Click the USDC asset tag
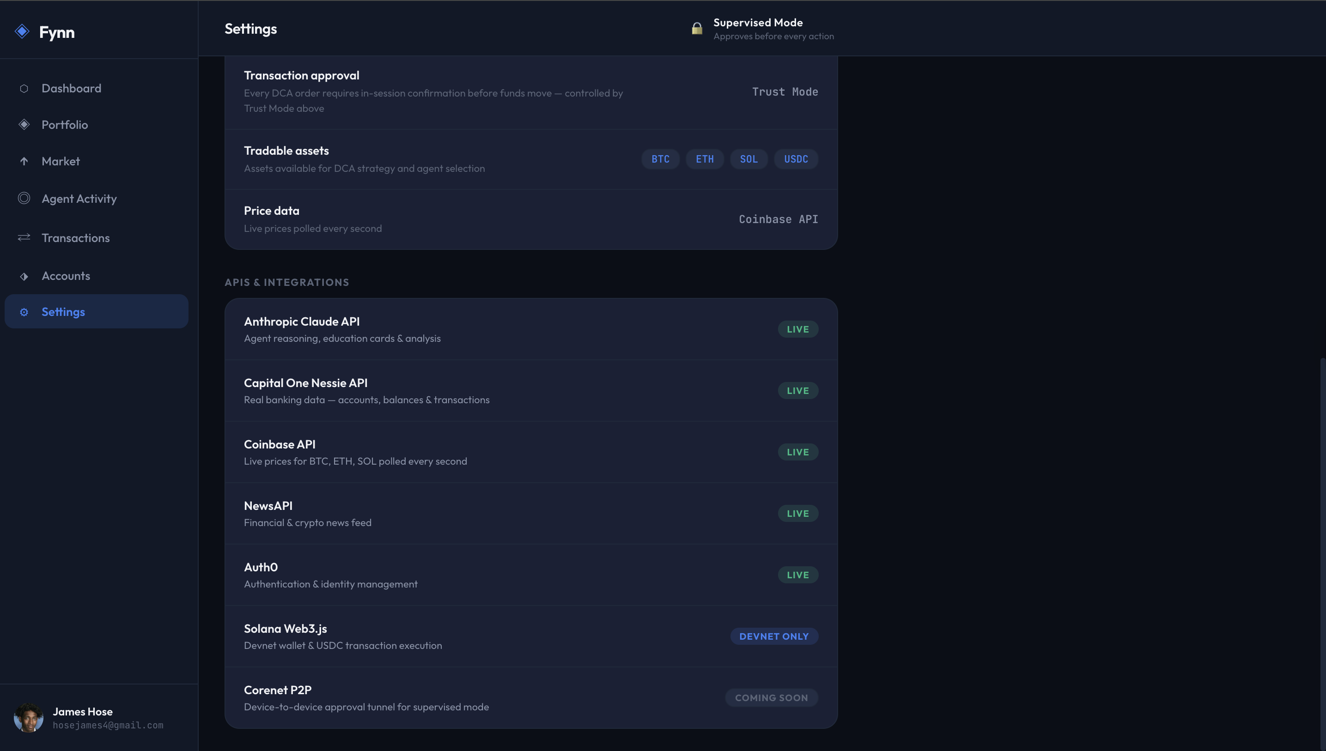1326x751 pixels. point(796,159)
